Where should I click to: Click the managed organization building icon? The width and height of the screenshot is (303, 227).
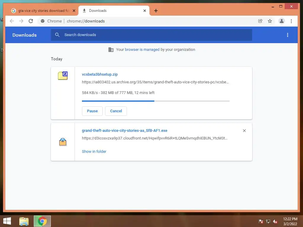coord(111,50)
